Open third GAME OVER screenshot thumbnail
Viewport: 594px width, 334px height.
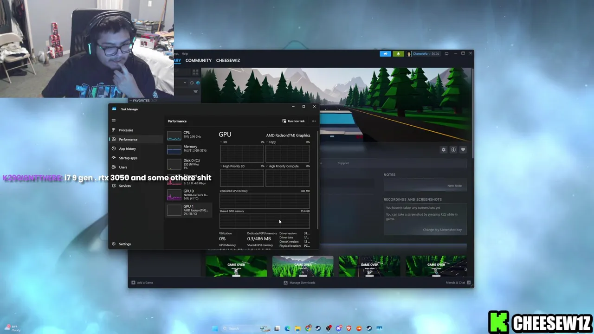tap(369, 266)
